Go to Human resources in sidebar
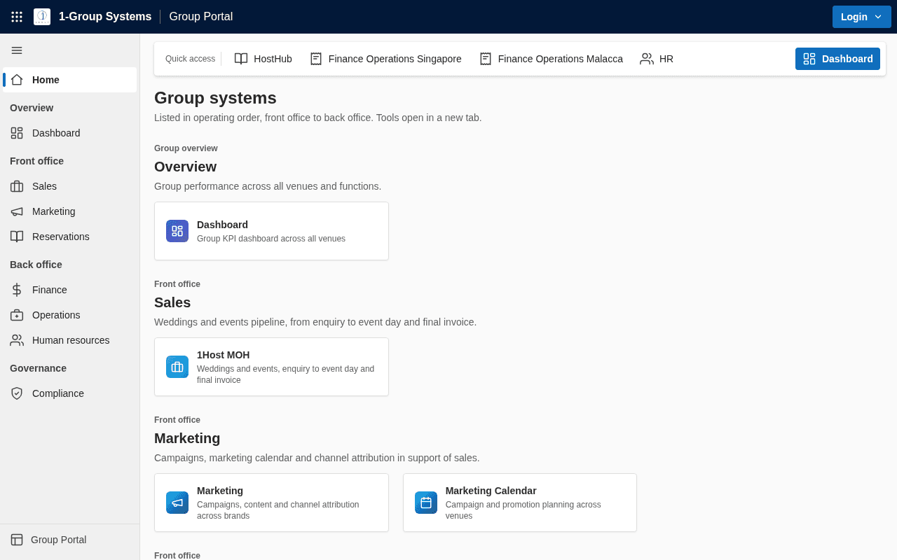The height and width of the screenshot is (560, 897). 69,340
